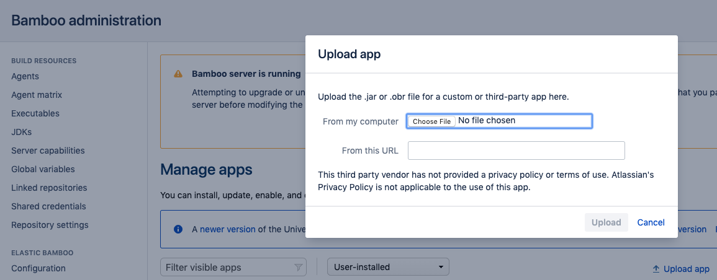Follow the newer version link
The image size is (717, 280).
click(227, 229)
